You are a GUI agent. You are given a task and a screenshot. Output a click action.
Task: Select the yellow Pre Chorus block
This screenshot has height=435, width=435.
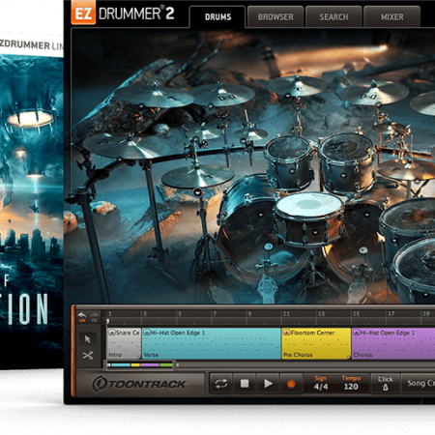coord(316,343)
